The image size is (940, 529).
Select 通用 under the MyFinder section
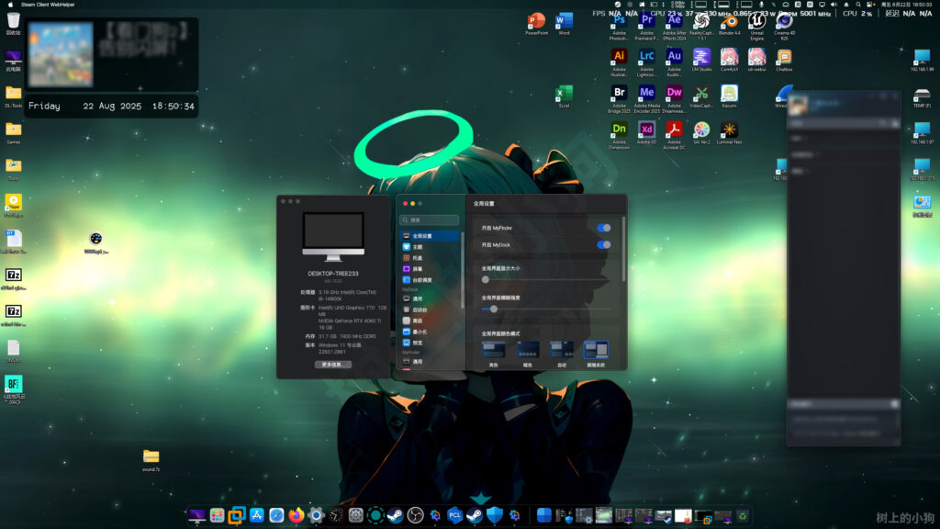[430, 362]
